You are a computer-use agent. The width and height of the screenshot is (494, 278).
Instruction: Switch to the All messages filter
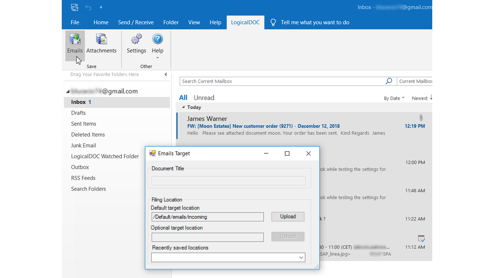183,97
